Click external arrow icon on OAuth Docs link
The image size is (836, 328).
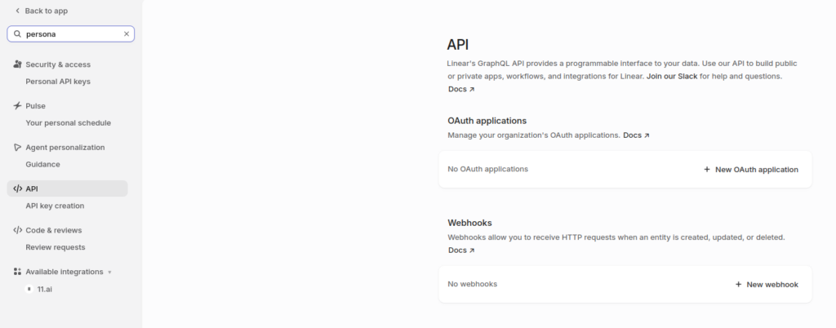[x=647, y=135]
